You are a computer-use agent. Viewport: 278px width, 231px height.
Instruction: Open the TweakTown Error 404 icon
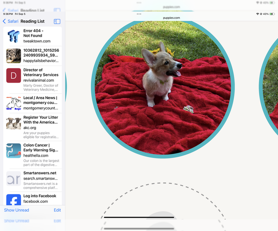click(x=13, y=36)
